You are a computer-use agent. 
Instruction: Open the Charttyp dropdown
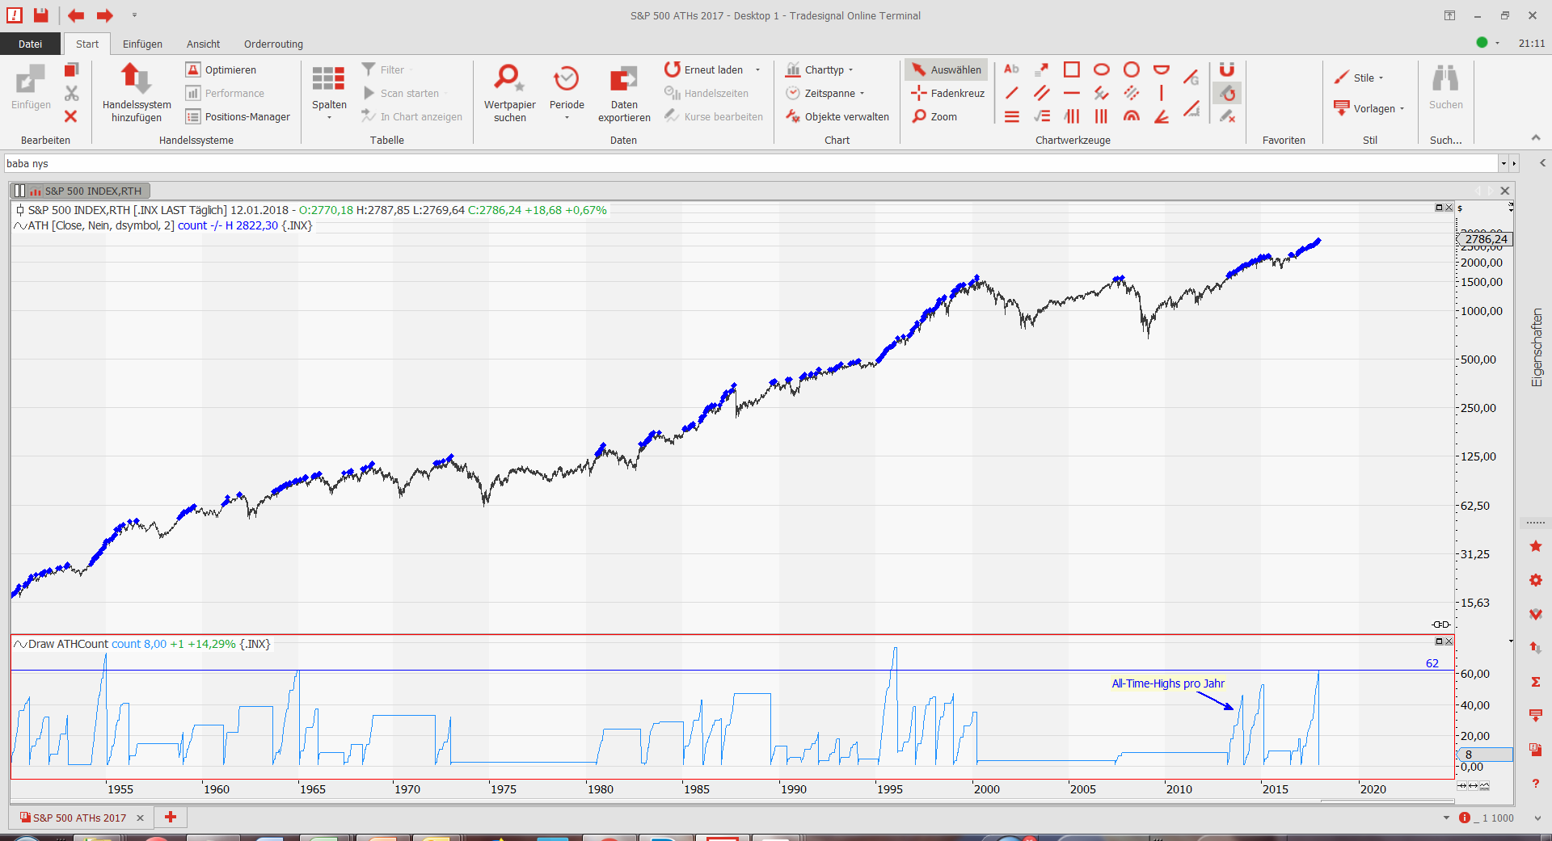click(820, 70)
